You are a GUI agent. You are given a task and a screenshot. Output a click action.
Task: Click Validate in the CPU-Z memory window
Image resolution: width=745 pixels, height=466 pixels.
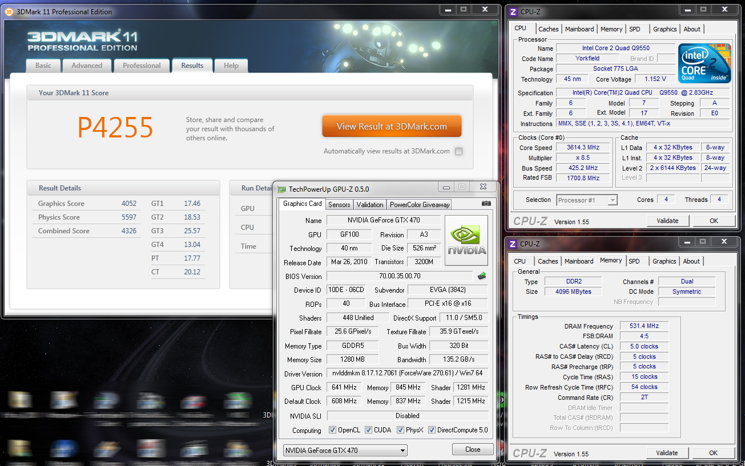point(667,453)
